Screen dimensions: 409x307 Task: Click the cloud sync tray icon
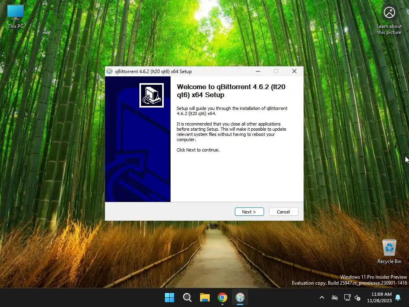click(335, 297)
